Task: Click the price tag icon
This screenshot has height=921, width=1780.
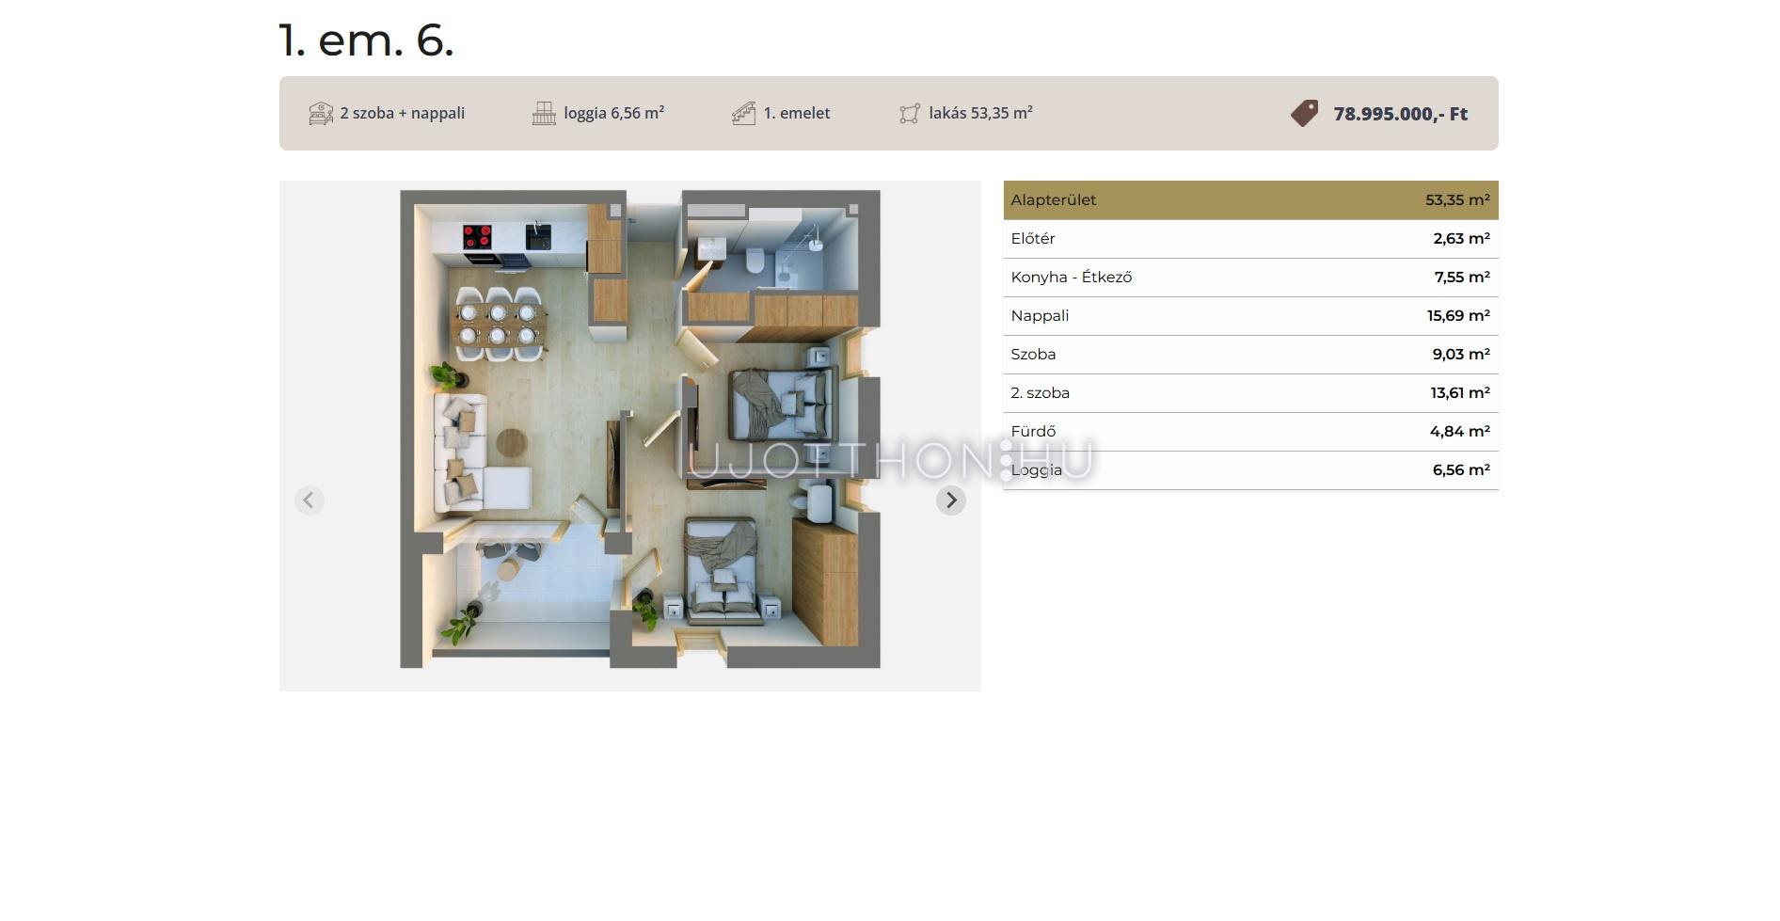Action: point(1304,114)
